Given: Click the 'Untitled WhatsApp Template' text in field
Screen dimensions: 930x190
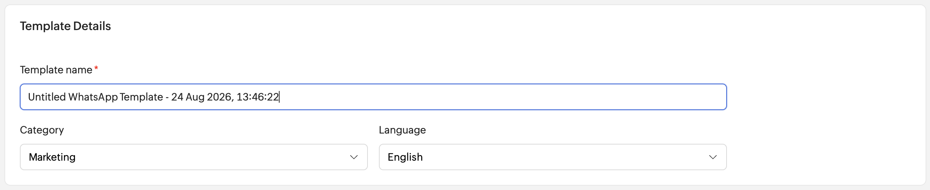Looking at the screenshot, I should pyautogui.click(x=96, y=97).
